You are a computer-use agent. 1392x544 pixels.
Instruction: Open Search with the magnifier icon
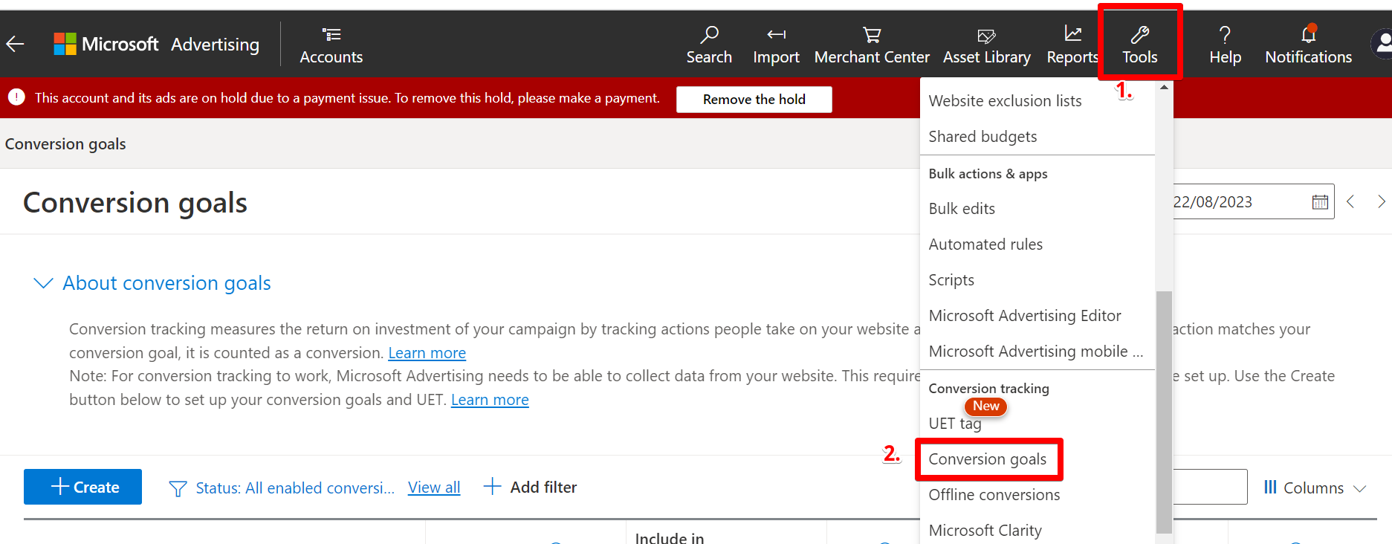(710, 34)
